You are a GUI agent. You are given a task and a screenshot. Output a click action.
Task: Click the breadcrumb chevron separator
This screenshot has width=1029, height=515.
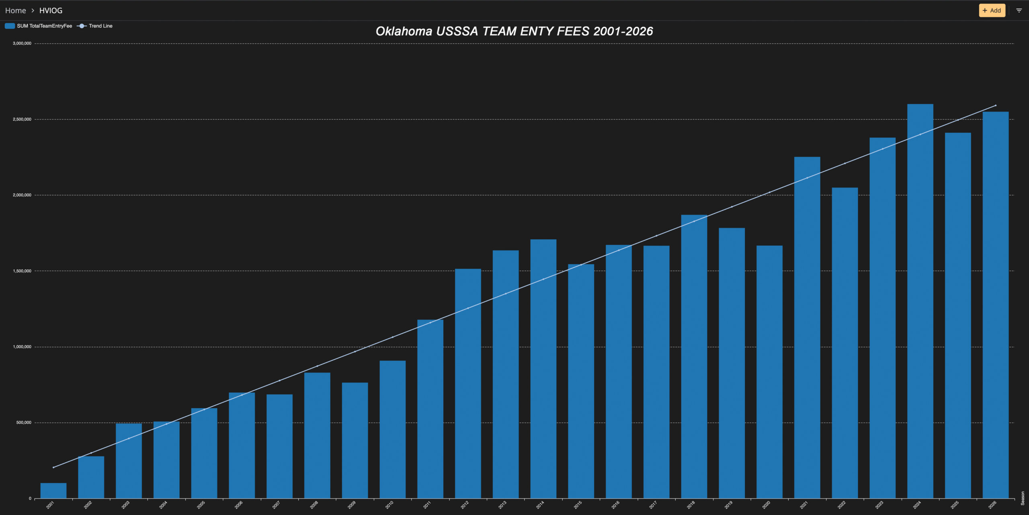(x=33, y=10)
